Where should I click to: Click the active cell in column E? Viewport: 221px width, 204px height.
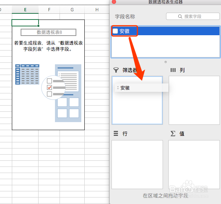click(25, 23)
